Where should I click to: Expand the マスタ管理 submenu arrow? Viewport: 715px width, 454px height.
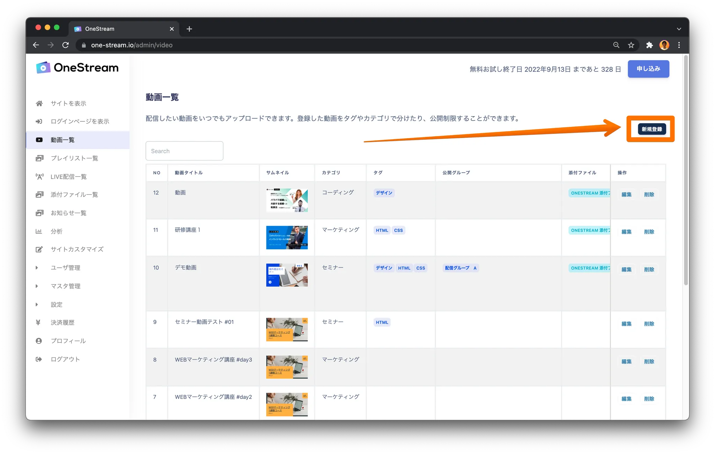[37, 286]
